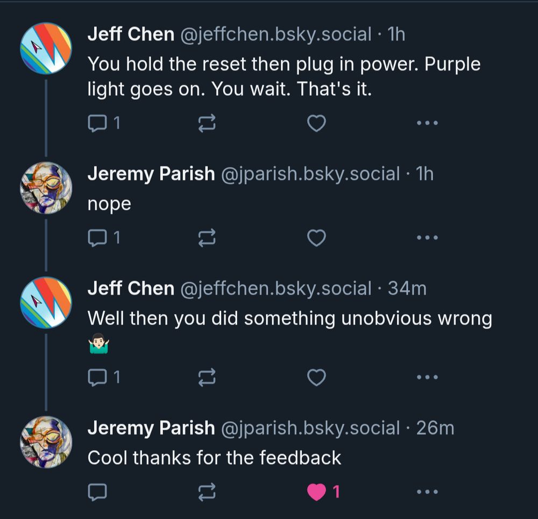The height and width of the screenshot is (519, 538).
Task: Click the heart icon under Jeff Chen's first post
Action: tap(316, 123)
